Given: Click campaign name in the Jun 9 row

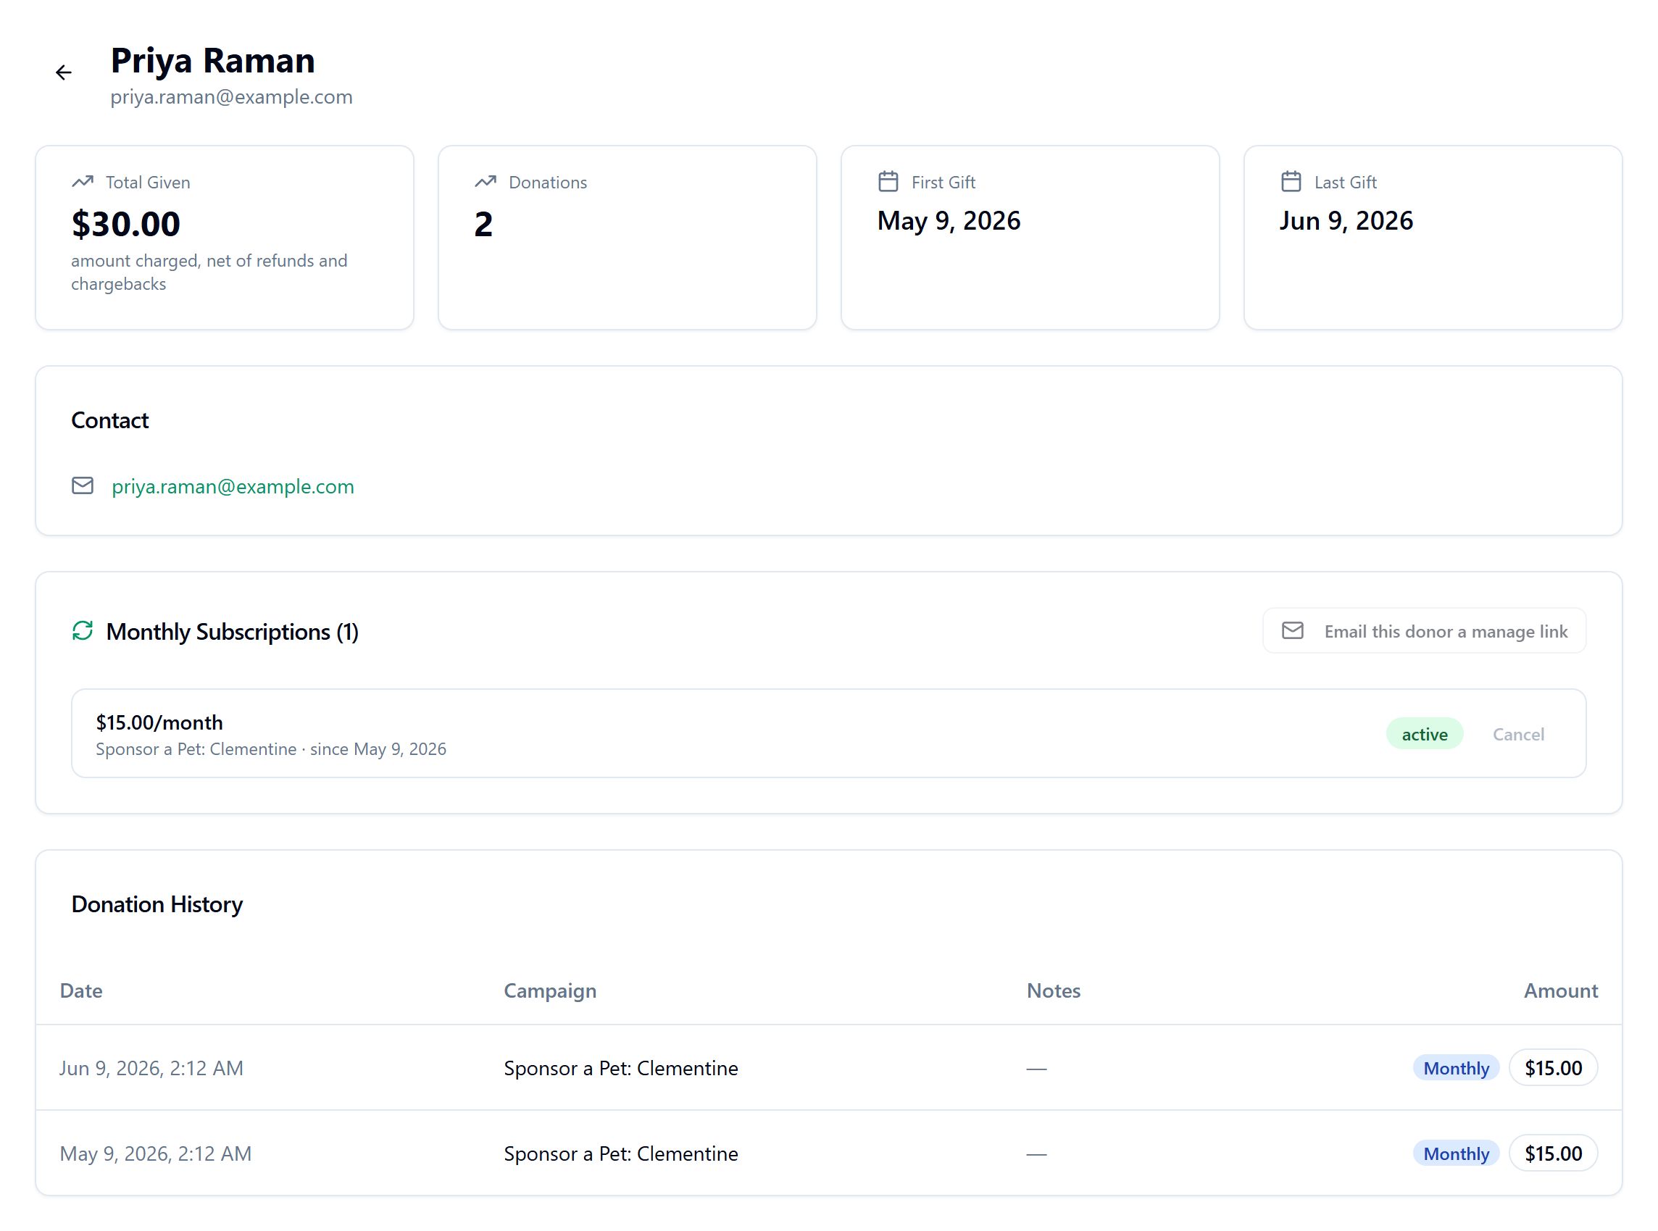Looking at the screenshot, I should point(621,1068).
